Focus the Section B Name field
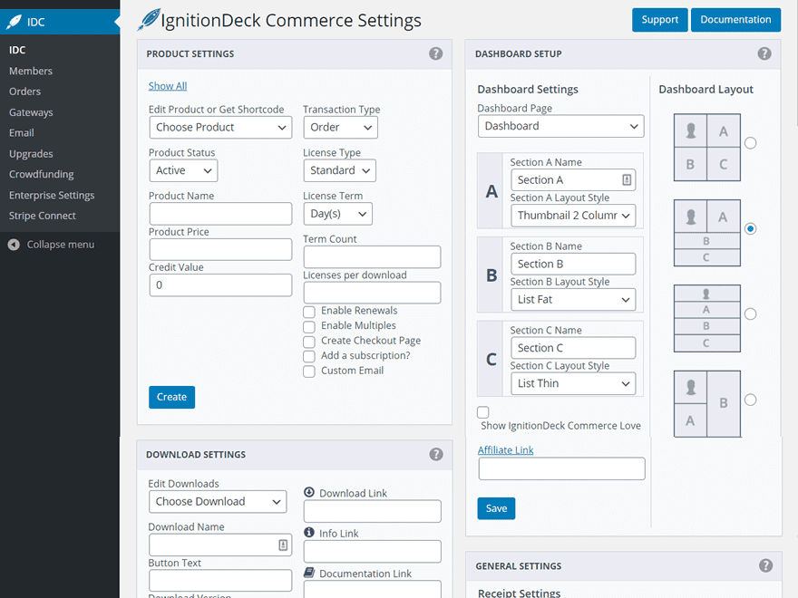798x598 pixels. [x=573, y=264]
